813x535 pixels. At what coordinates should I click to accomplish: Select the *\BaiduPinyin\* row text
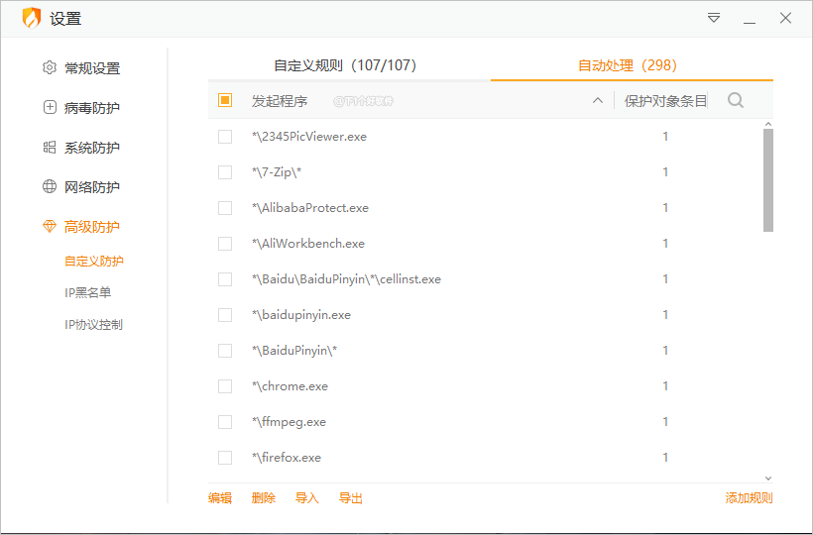(x=294, y=351)
